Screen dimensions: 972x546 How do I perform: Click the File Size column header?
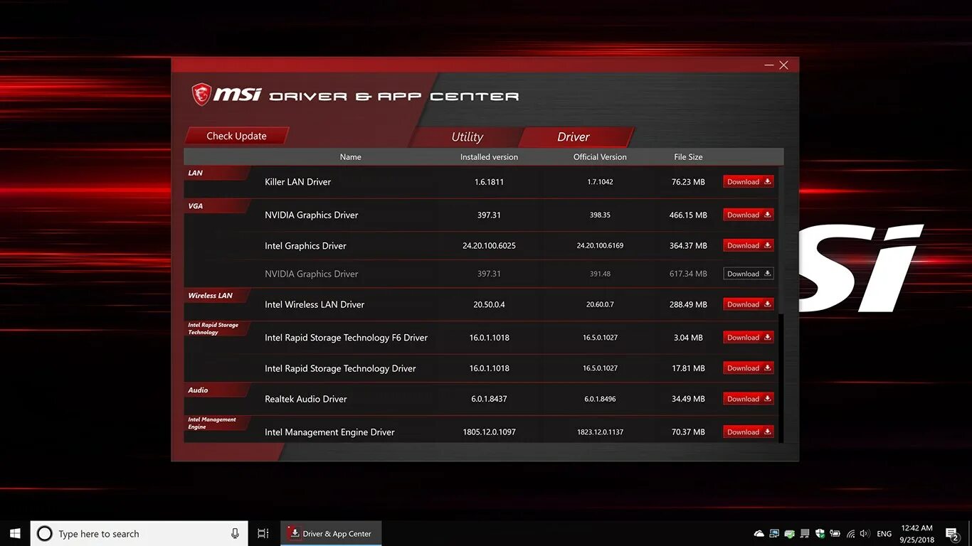pos(688,157)
